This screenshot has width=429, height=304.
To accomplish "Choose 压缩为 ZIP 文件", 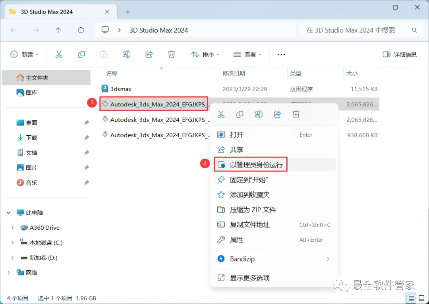I will tap(274, 210).
